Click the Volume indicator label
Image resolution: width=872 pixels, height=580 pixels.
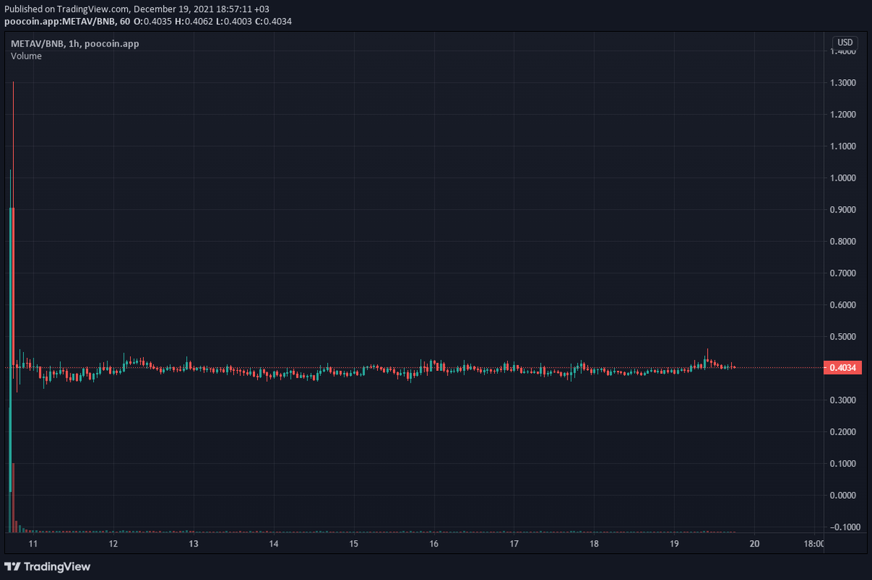click(26, 56)
